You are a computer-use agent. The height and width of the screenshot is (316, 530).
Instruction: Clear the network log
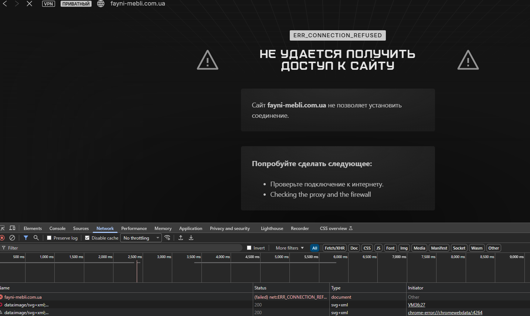point(12,238)
